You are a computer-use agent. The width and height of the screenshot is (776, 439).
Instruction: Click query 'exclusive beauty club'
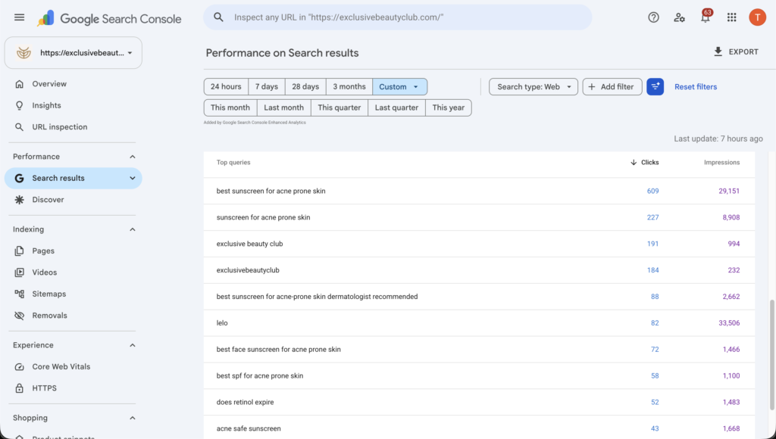click(x=249, y=244)
